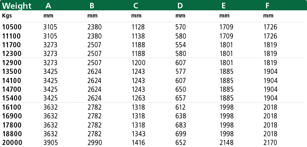The image size is (307, 147).
Task: Select the 10500 weight row
Action: tap(153, 27)
